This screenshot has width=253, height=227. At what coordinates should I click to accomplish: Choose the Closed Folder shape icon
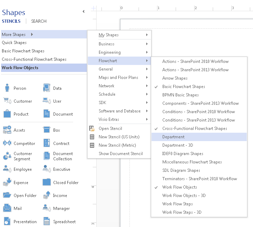click(x=47, y=182)
